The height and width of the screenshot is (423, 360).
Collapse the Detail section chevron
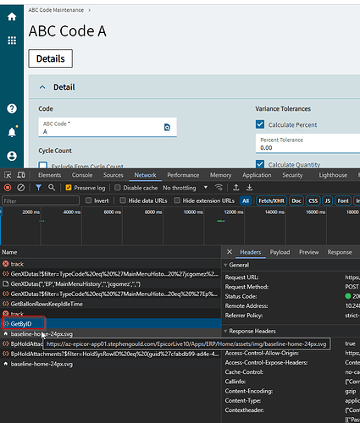pyautogui.click(x=42, y=87)
